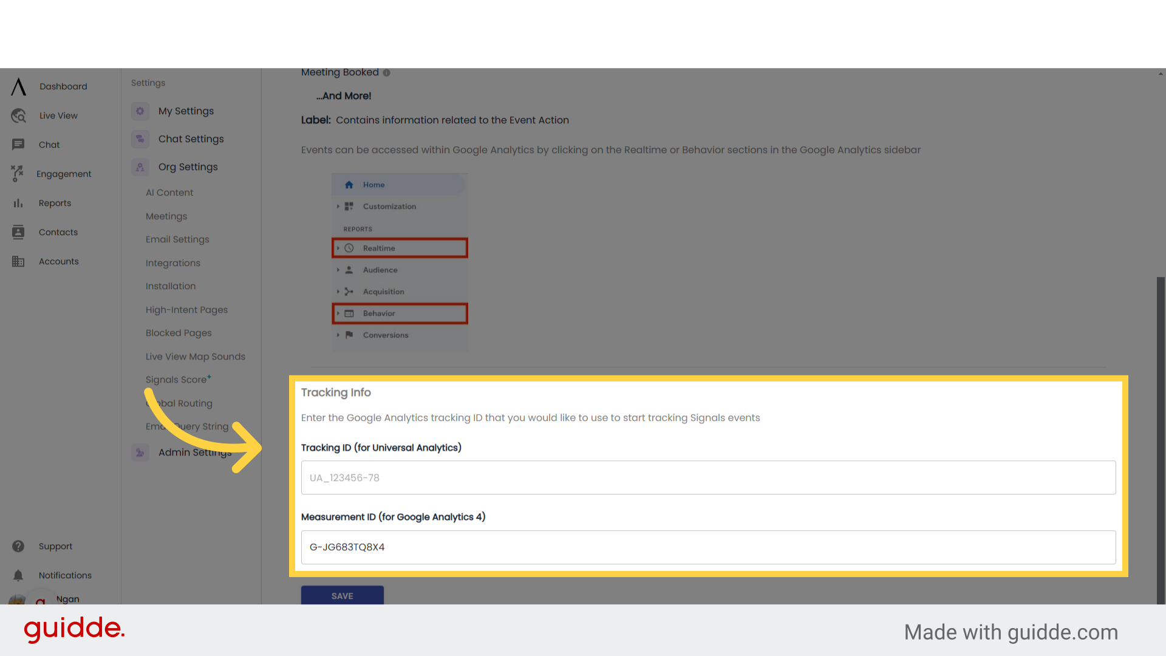
Task: Open Live View globe icon
Action: (19, 115)
